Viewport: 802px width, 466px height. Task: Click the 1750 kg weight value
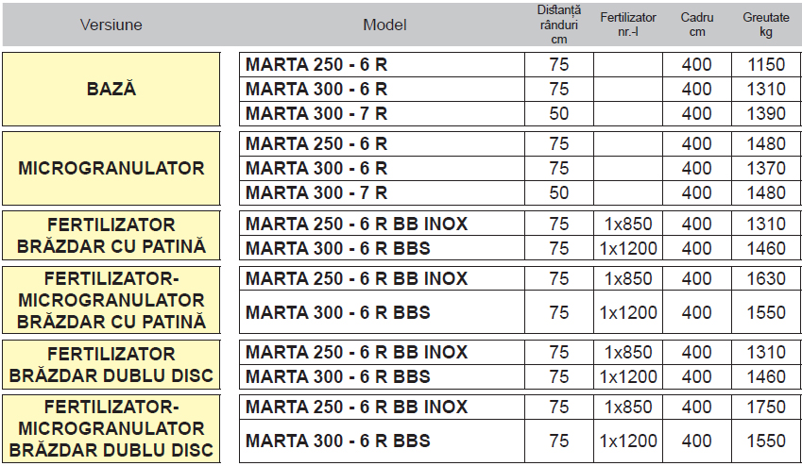(x=765, y=408)
